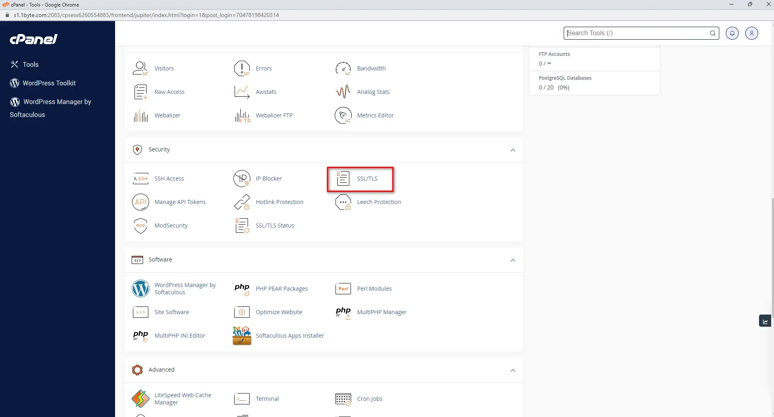Click the statistics chart button at right edge
774x417 pixels.
tap(765, 321)
